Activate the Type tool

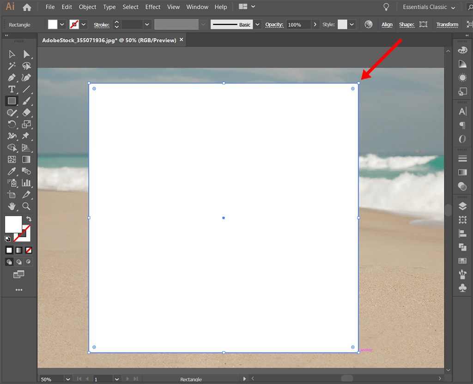click(x=12, y=89)
